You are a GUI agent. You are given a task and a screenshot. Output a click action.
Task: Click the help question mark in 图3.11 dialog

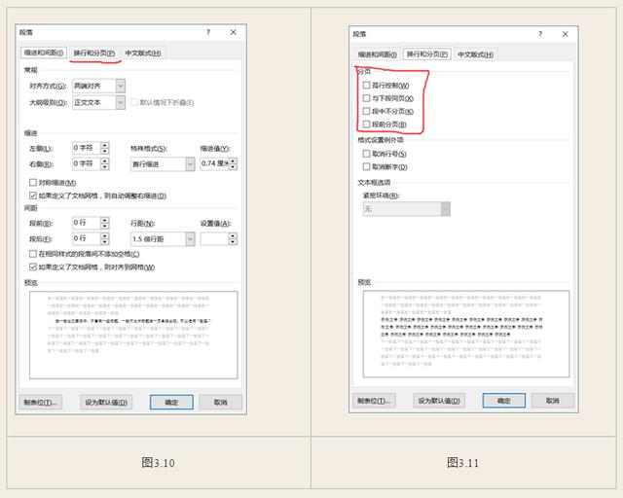point(540,34)
